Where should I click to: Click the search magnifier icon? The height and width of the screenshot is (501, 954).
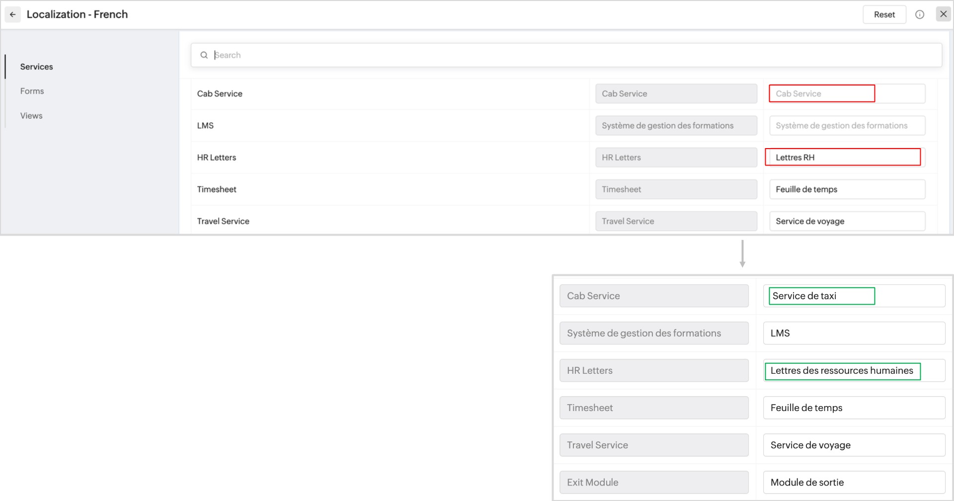(204, 55)
